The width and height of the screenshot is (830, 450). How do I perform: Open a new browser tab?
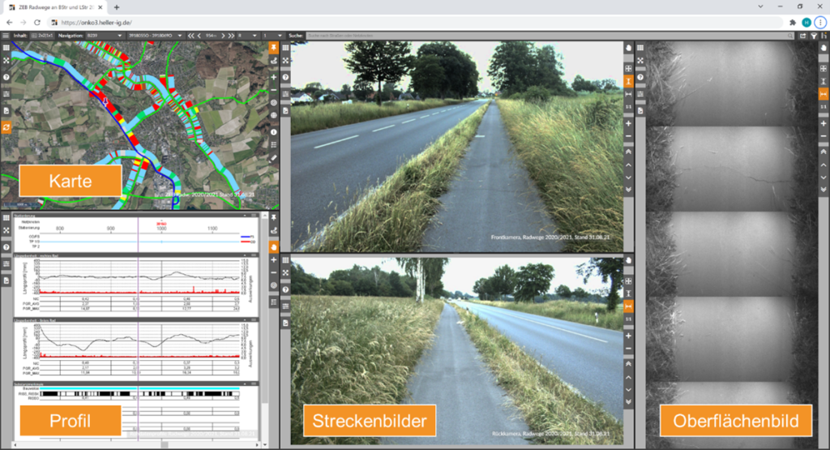coord(117,6)
